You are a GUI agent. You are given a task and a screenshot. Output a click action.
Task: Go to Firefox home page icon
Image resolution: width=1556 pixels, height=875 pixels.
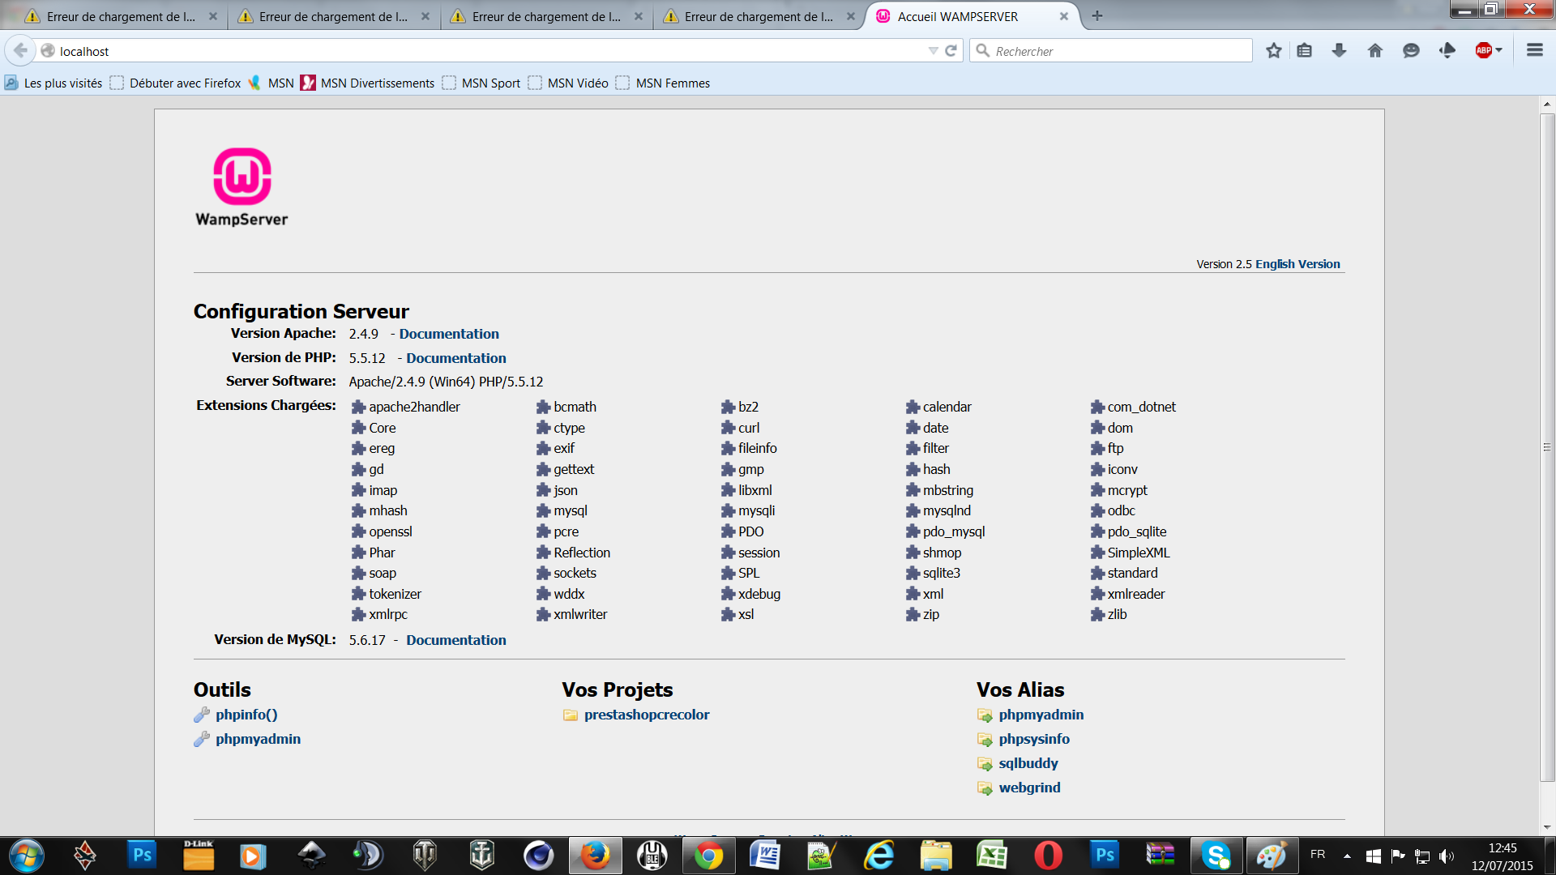click(1375, 50)
